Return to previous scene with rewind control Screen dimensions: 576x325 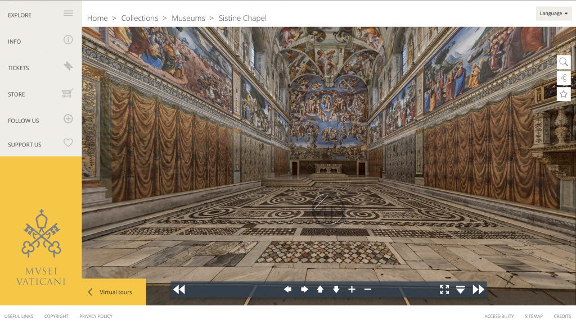(179, 289)
